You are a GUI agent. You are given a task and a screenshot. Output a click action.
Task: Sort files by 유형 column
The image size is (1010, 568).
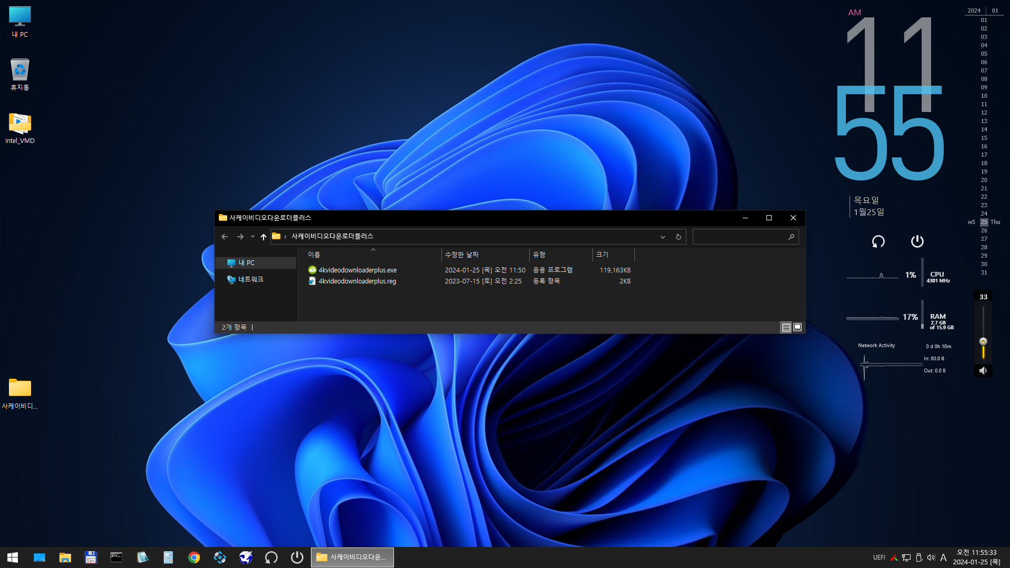pyautogui.click(x=561, y=255)
